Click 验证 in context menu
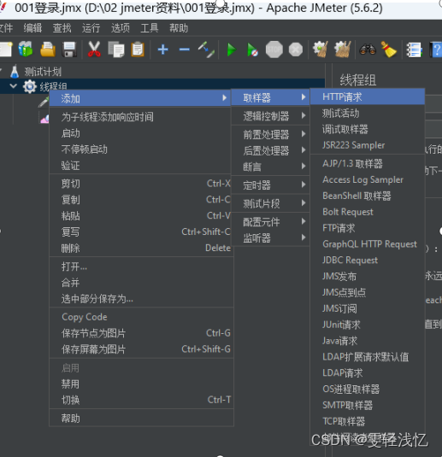The height and width of the screenshot is (457, 442). click(x=141, y=166)
